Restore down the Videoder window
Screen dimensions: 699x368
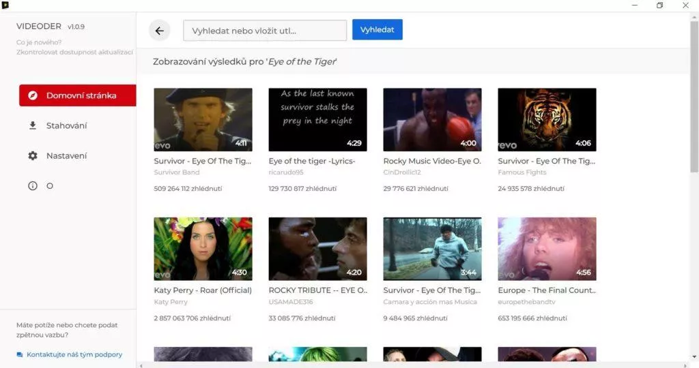[660, 5]
